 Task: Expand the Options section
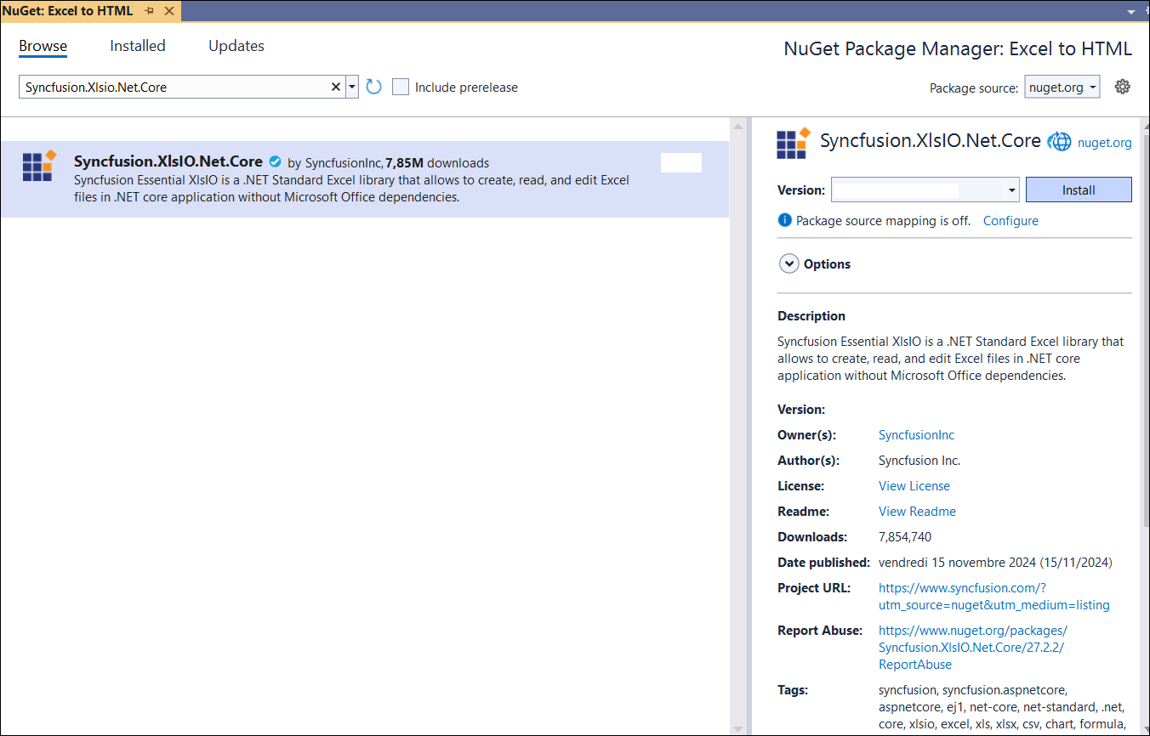[x=788, y=264]
